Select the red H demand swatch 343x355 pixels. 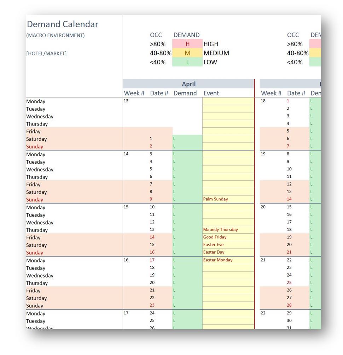[187, 44]
